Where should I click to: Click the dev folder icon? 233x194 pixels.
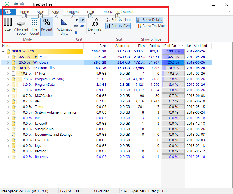14,101
